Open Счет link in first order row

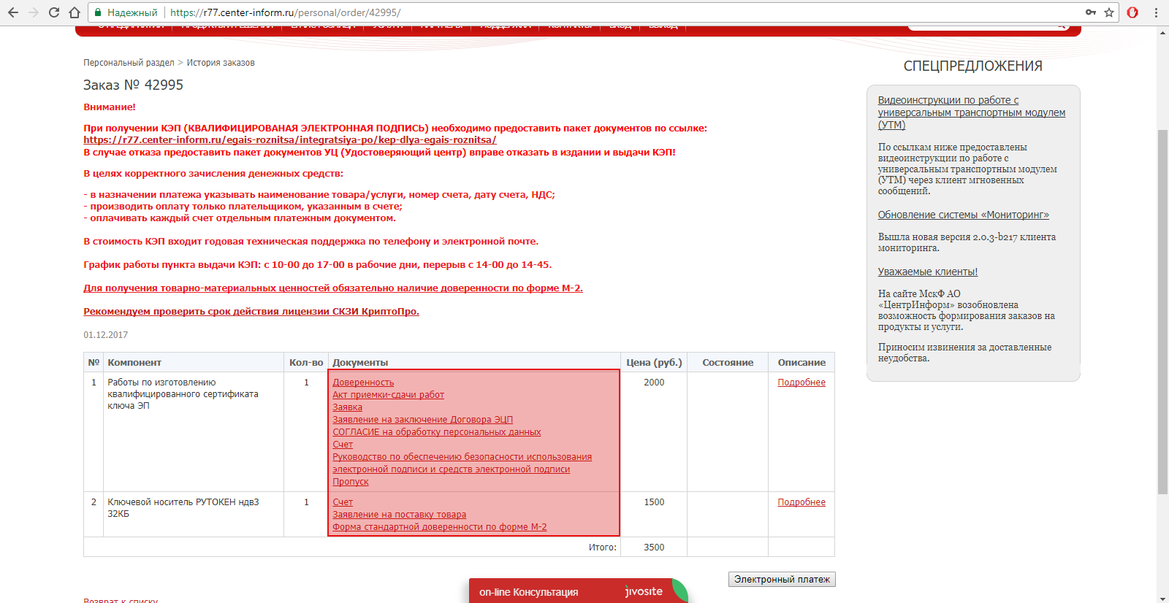(x=343, y=445)
